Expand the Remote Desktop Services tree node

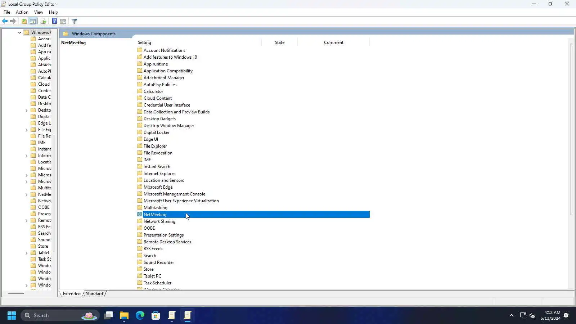(x=26, y=221)
